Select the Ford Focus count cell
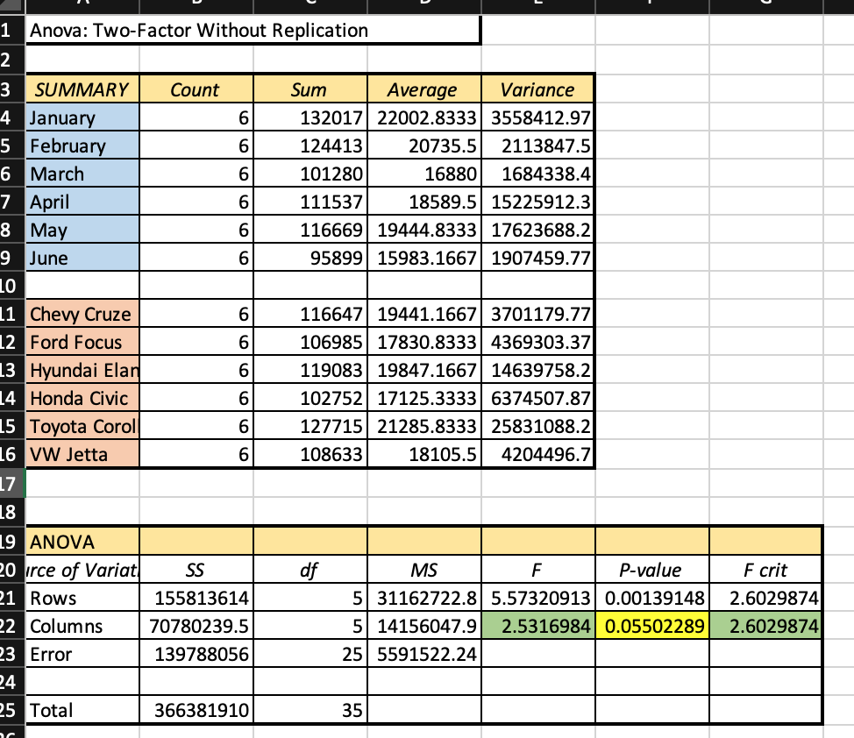Viewport: 854px width, 738px height. point(196,342)
